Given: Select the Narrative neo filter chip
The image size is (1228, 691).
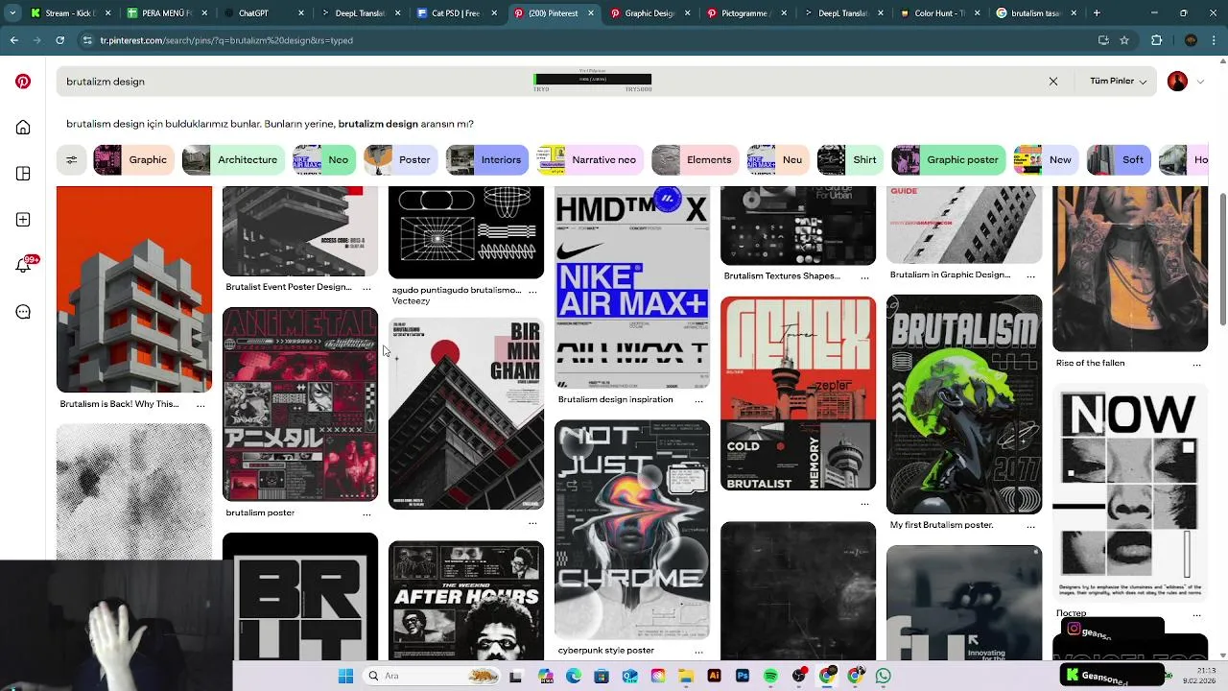Looking at the screenshot, I should click(590, 159).
